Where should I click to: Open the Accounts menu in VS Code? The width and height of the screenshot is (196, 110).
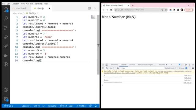[x=6, y=90]
